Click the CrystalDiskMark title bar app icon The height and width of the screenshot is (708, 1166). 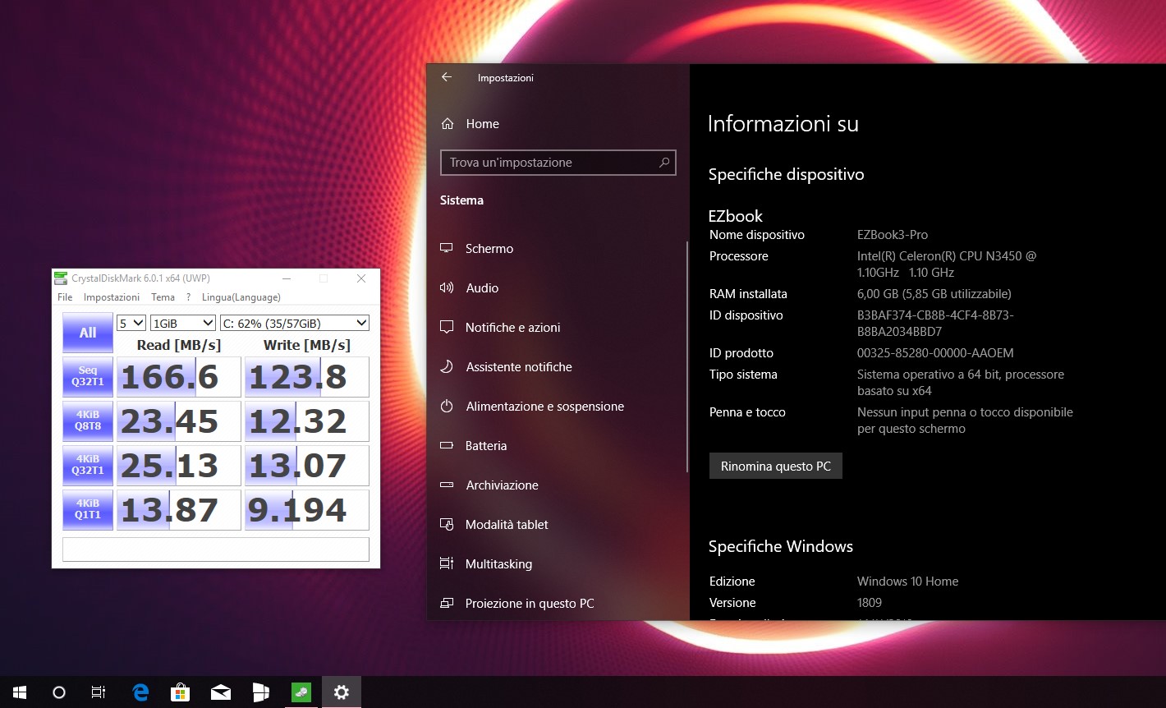(61, 278)
